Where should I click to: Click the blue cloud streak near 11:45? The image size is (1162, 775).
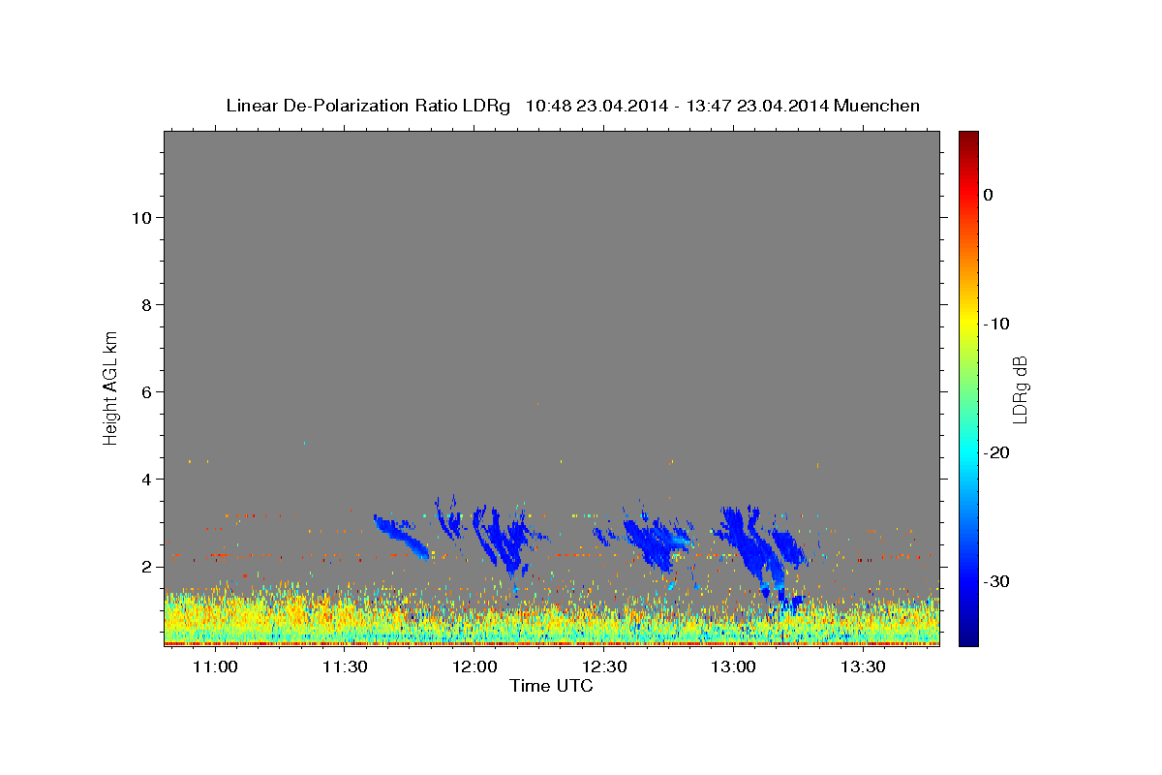click(401, 536)
